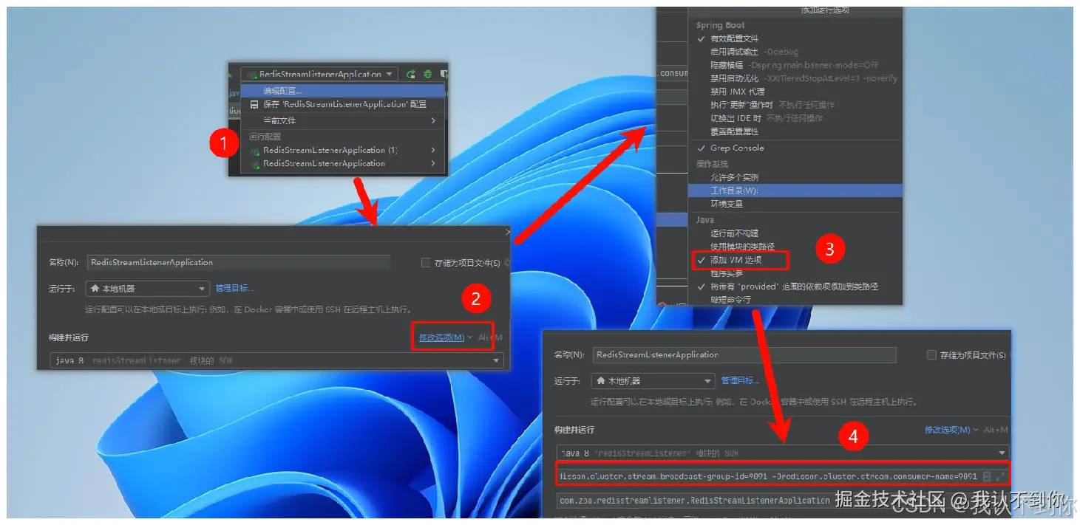Click 存储为项目文件 checkbox in left dialog
This screenshot has width=1080, height=525.
tap(425, 263)
